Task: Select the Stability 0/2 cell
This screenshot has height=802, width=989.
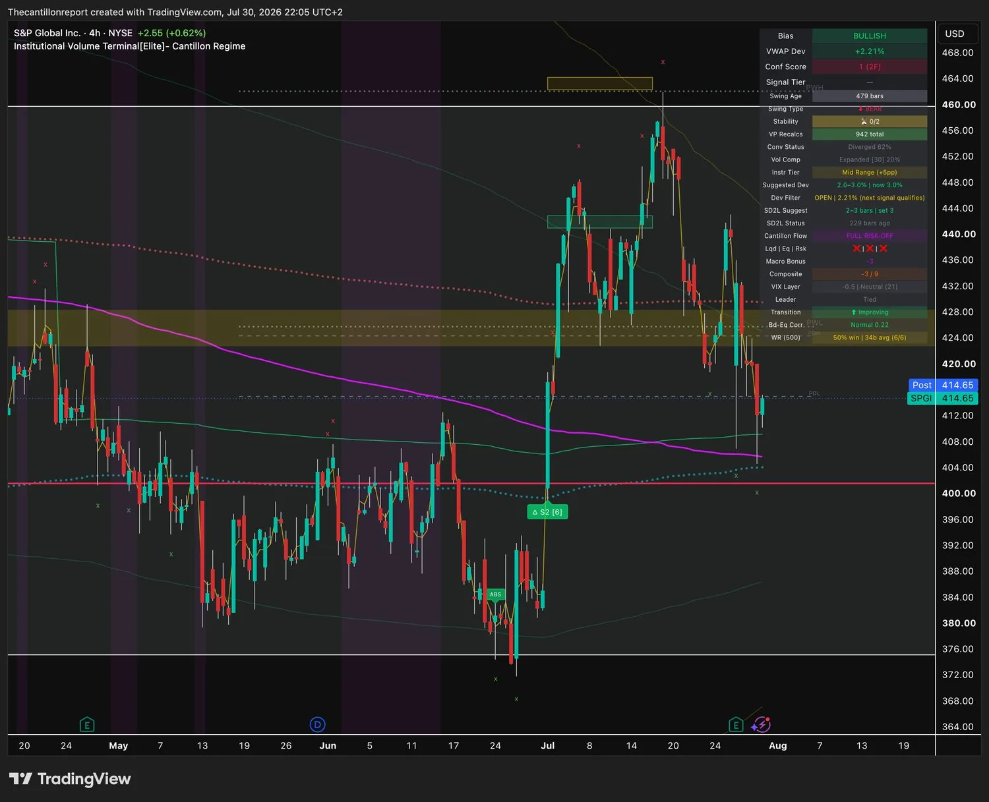Action: click(870, 121)
